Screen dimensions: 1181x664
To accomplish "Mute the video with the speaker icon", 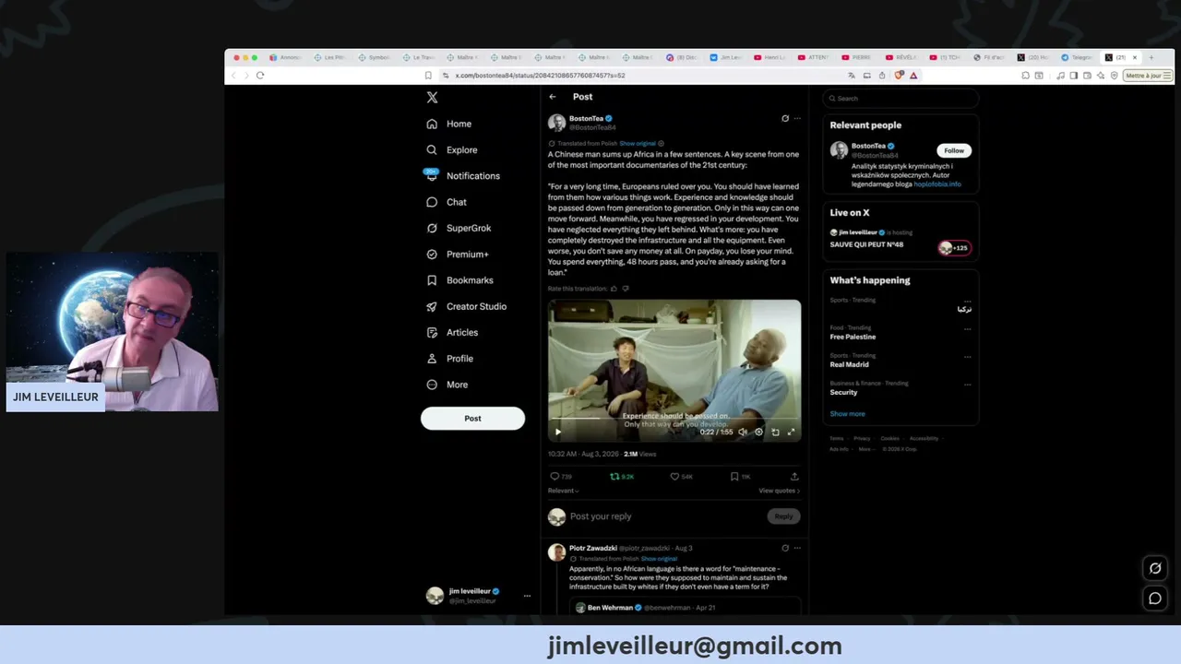I will click(743, 432).
